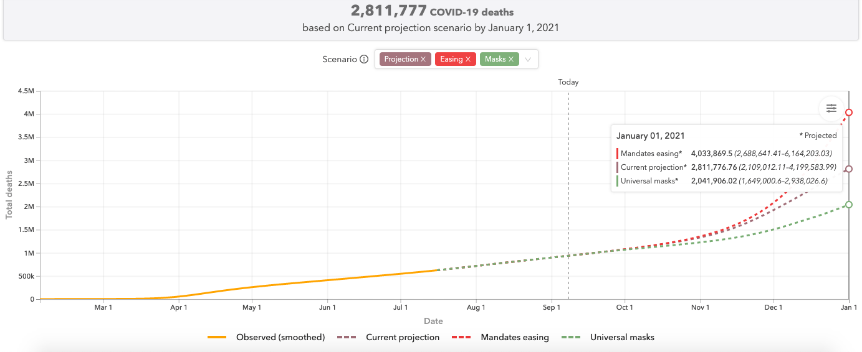Click the Oct 1 date axis label
The image size is (862, 352).
625,307
